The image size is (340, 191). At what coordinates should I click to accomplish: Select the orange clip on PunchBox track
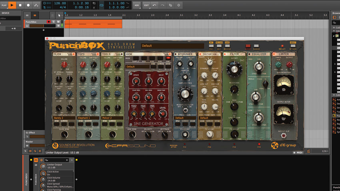click(x=94, y=24)
